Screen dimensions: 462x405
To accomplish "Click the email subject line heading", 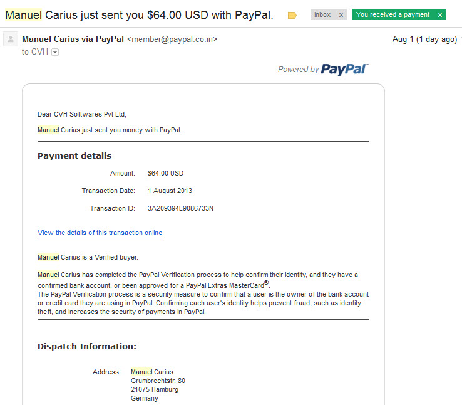I will click(x=139, y=15).
